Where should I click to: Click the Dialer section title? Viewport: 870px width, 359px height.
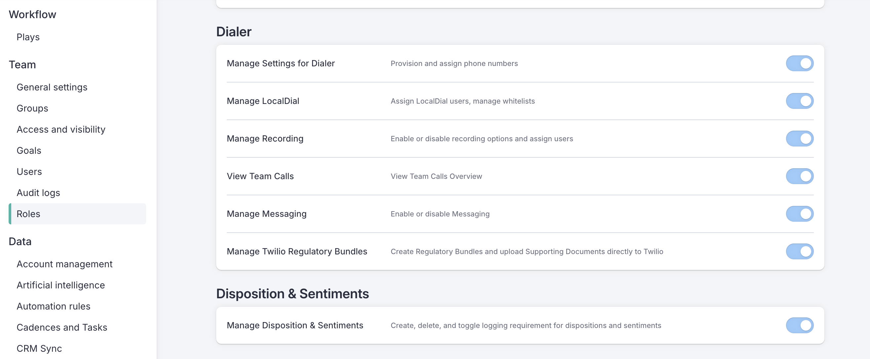[234, 32]
